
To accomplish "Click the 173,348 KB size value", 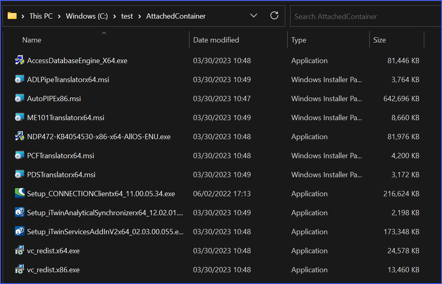I will pos(401,231).
